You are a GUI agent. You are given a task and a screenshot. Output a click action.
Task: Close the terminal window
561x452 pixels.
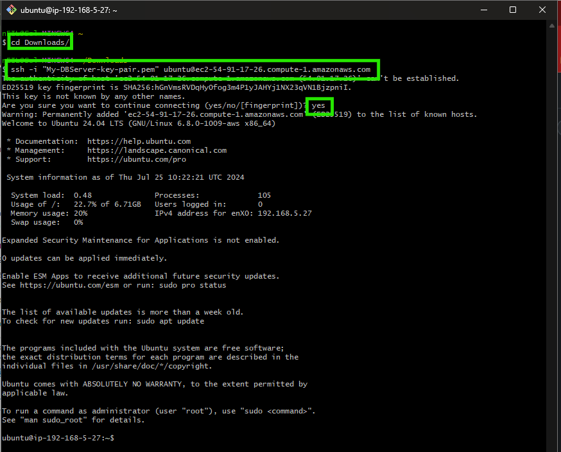click(542, 10)
